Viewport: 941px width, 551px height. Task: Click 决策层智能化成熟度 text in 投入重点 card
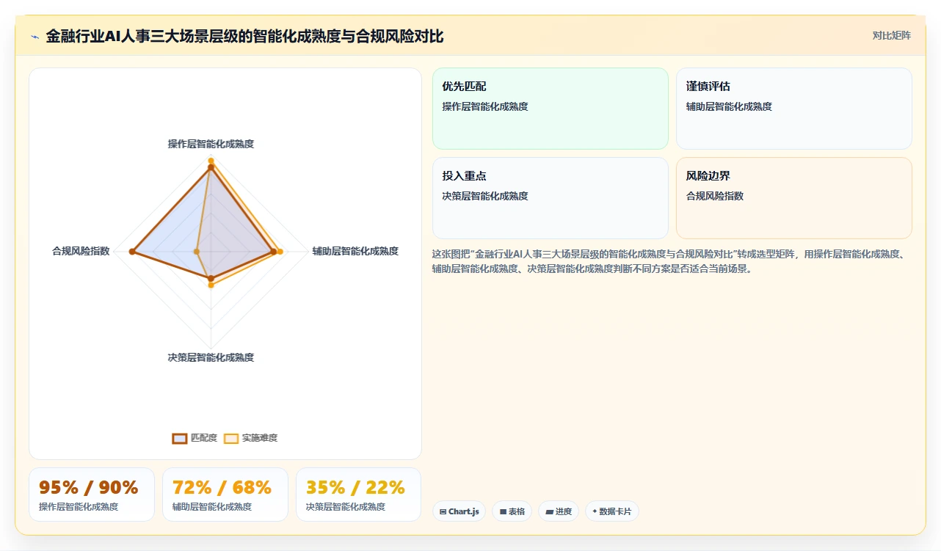(485, 196)
